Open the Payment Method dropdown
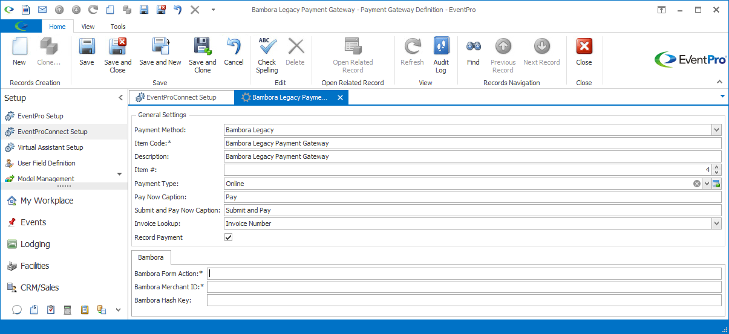The image size is (729, 334). pos(716,130)
